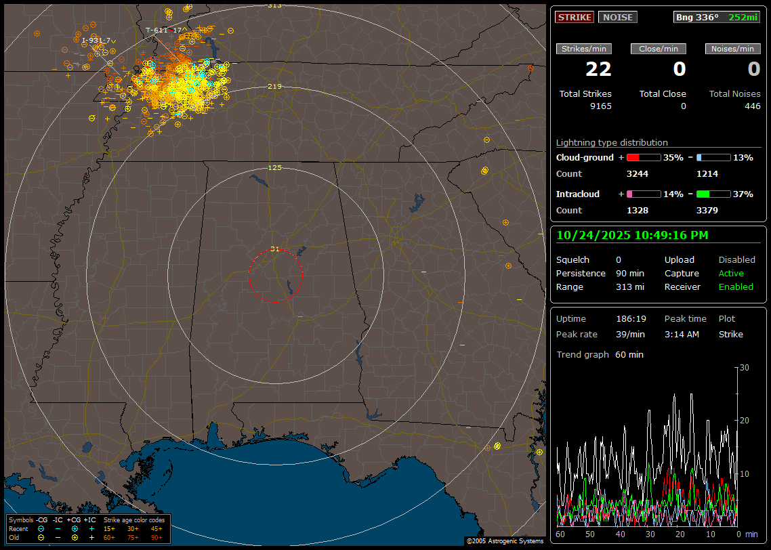
Task: Click the Close/min header button
Action: point(659,49)
